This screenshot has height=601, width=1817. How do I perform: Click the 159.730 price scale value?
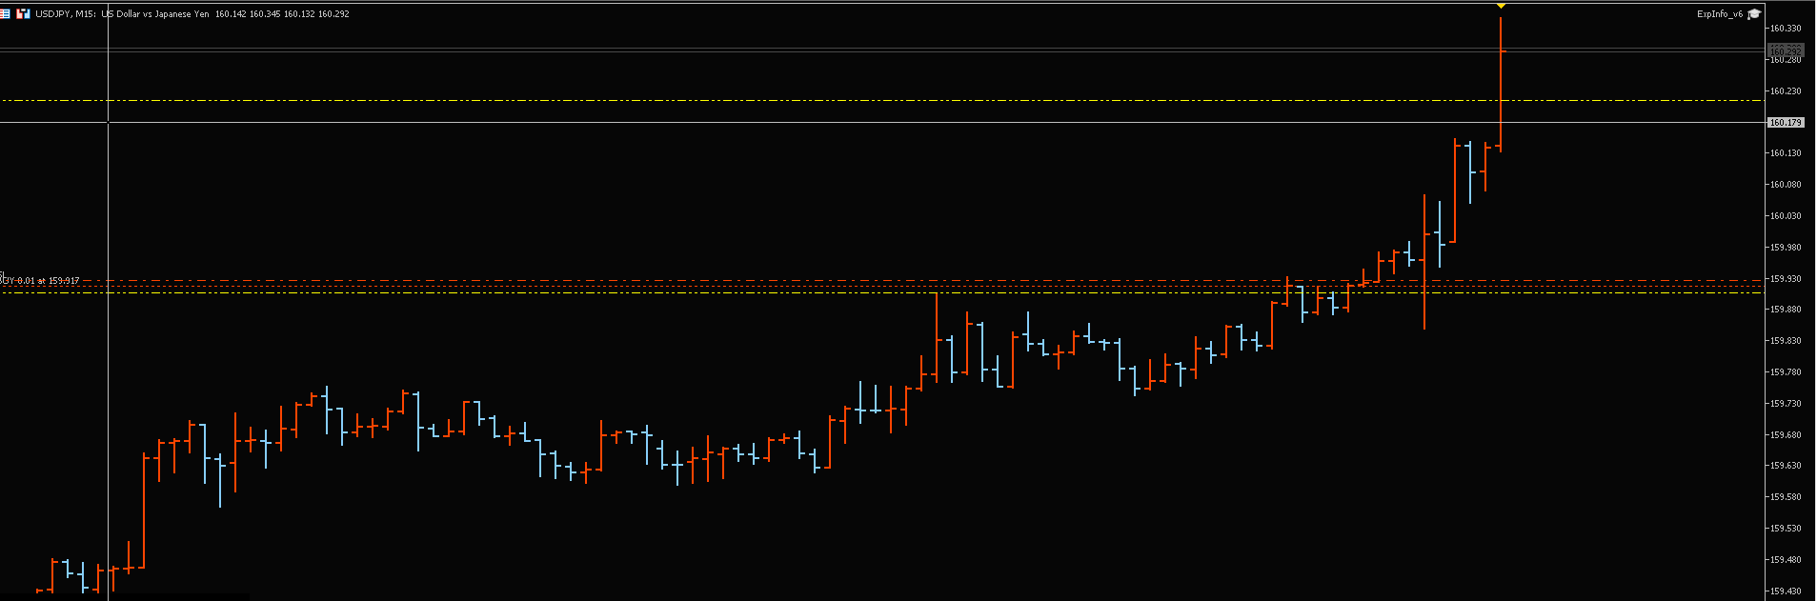pyautogui.click(x=1786, y=404)
